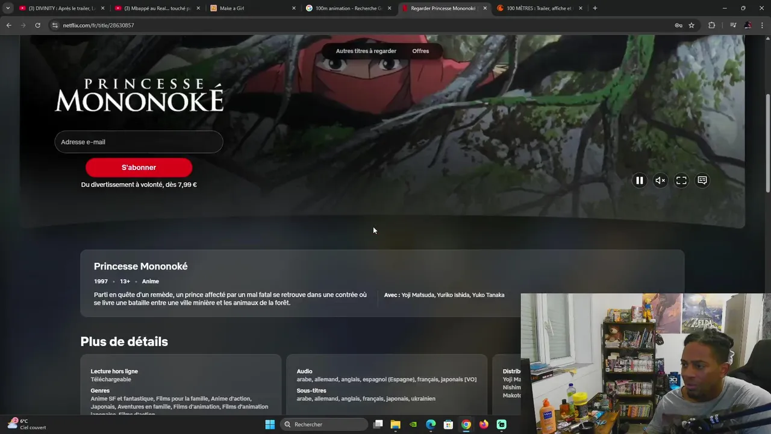771x434 pixels.
Task: Open the tab search dropdown
Action: pyautogui.click(x=7, y=8)
